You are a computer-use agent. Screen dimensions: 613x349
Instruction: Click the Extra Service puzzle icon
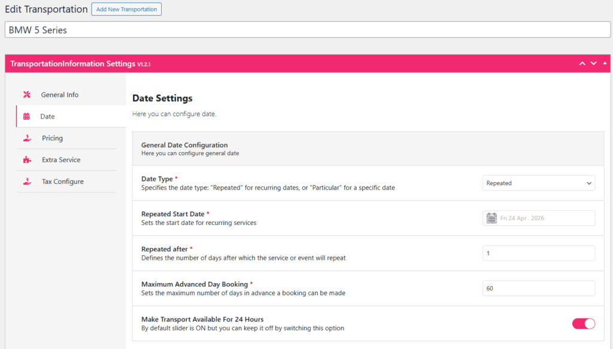27,160
